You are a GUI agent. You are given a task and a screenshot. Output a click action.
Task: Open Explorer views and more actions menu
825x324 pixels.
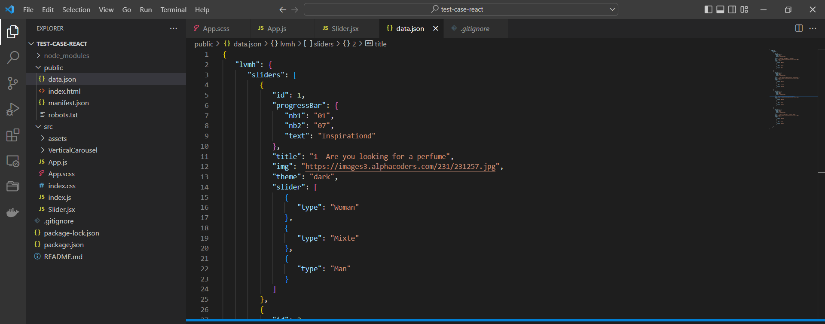[x=174, y=28]
